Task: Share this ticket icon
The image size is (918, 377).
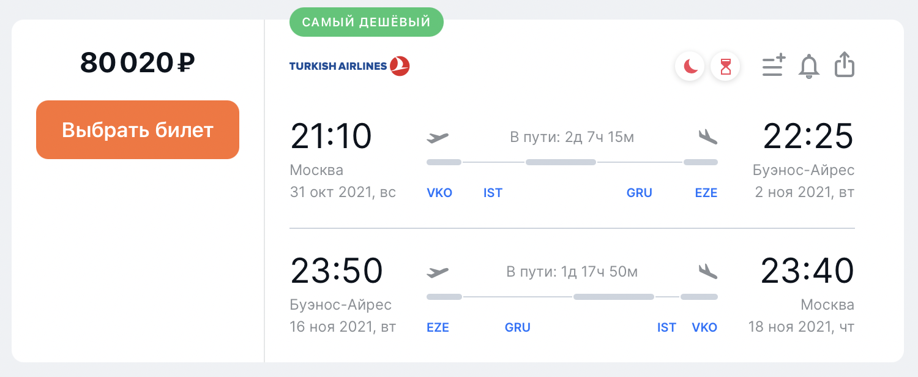Action: pos(845,65)
